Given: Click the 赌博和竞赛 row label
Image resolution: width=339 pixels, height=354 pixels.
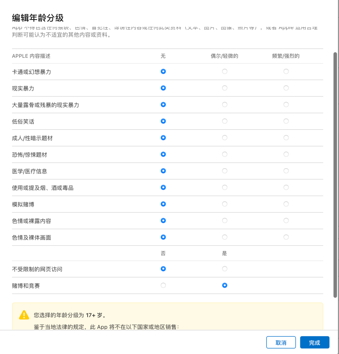Looking at the screenshot, I should [x=26, y=286].
